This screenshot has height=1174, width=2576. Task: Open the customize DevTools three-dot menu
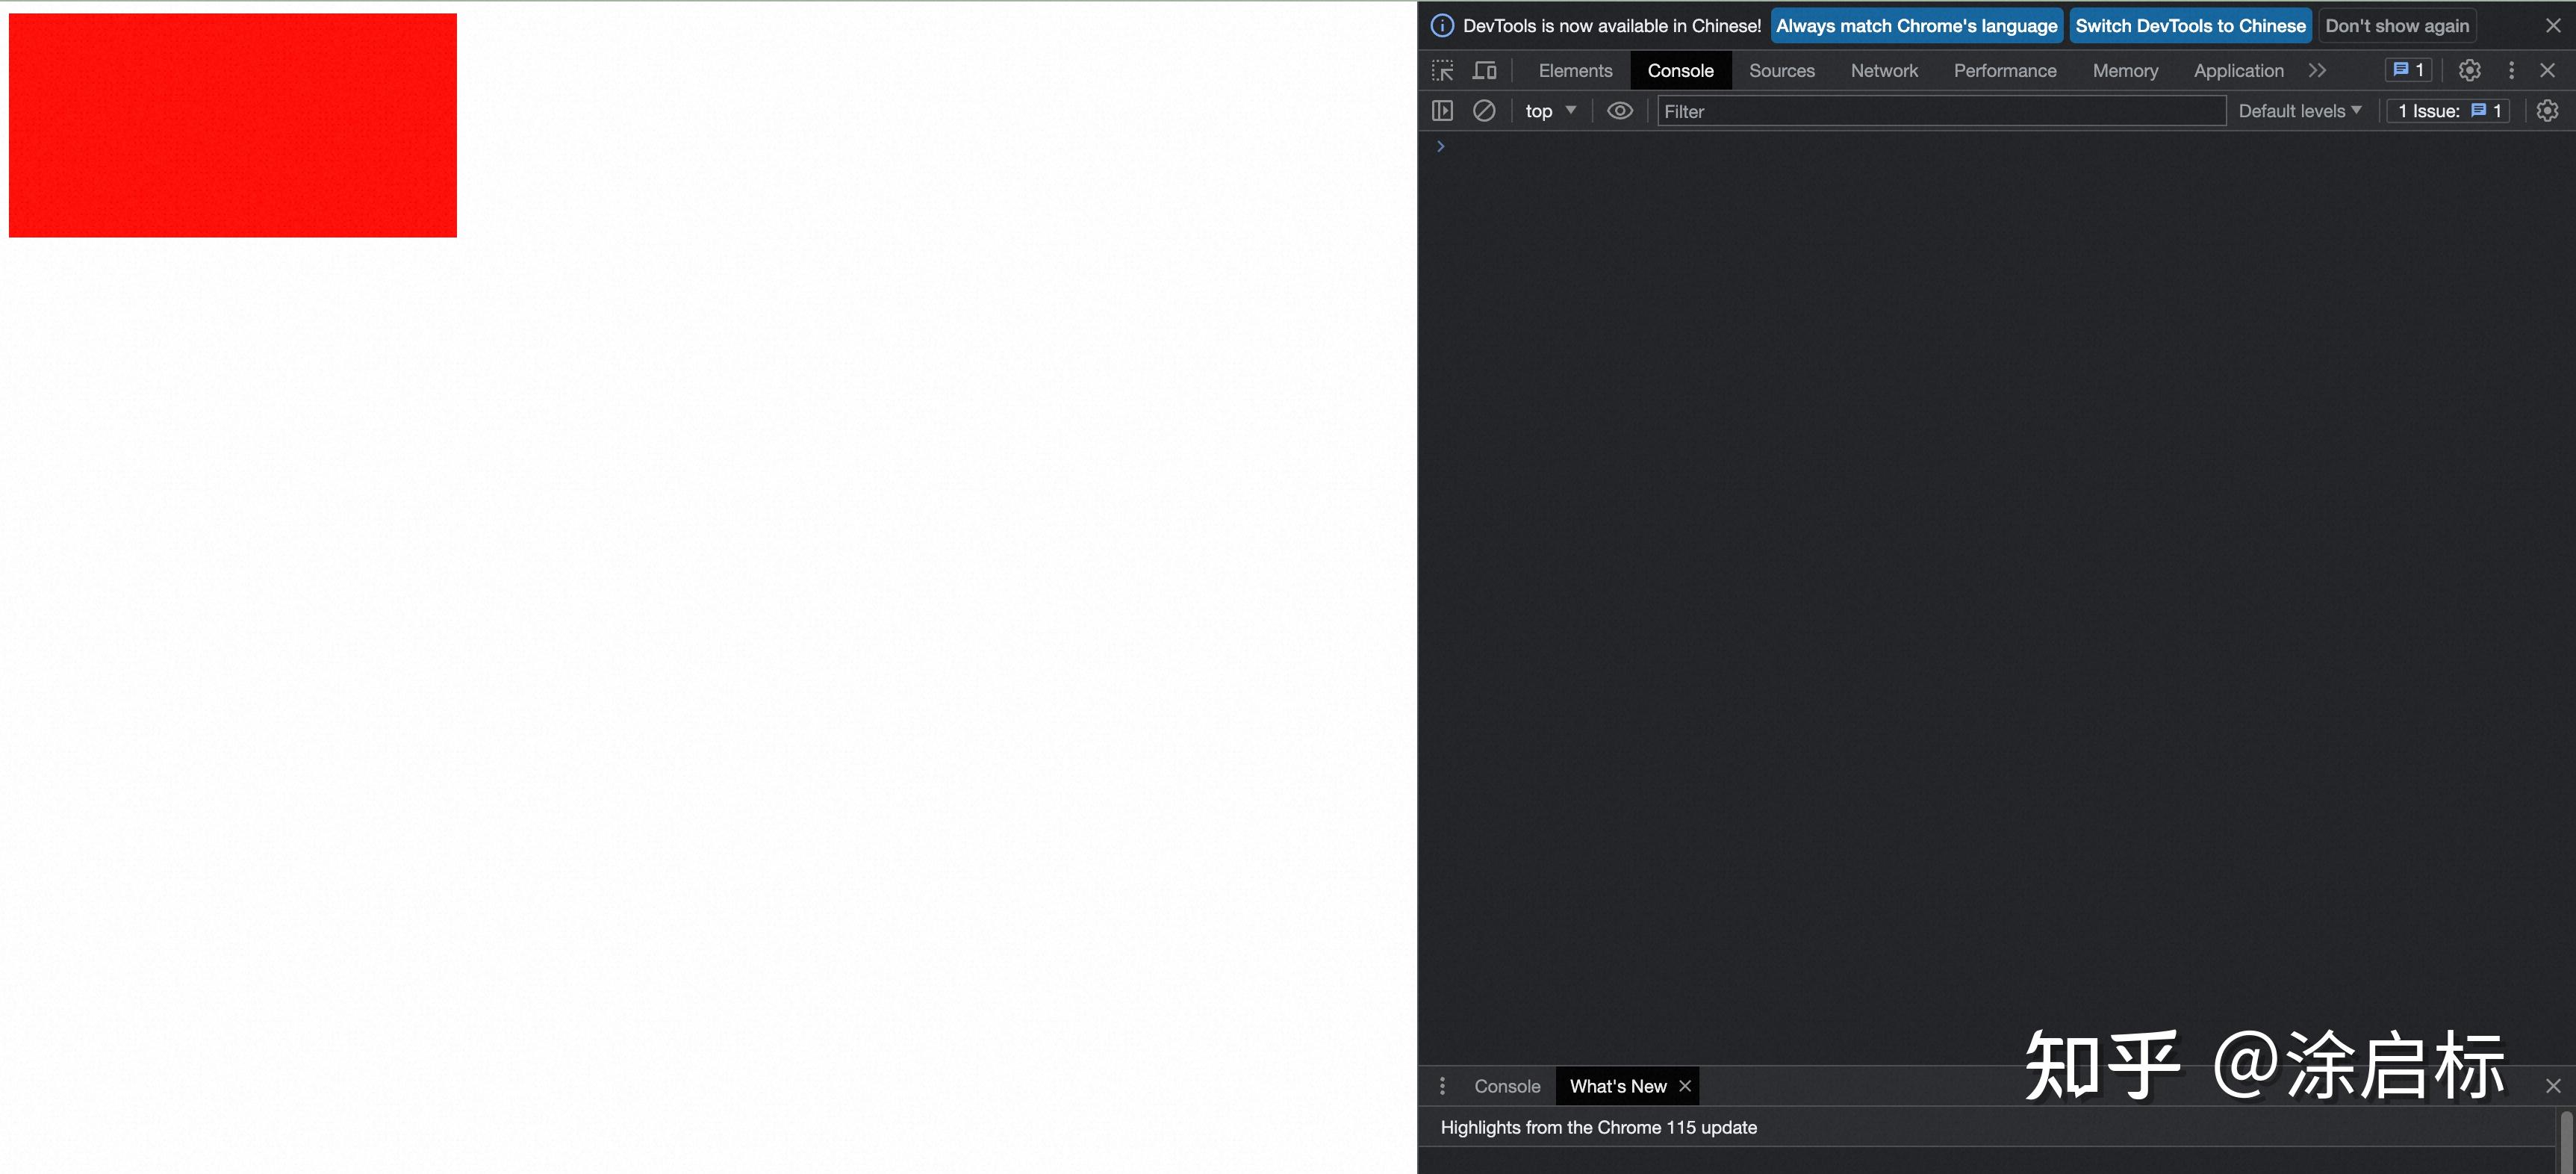click(x=2511, y=70)
